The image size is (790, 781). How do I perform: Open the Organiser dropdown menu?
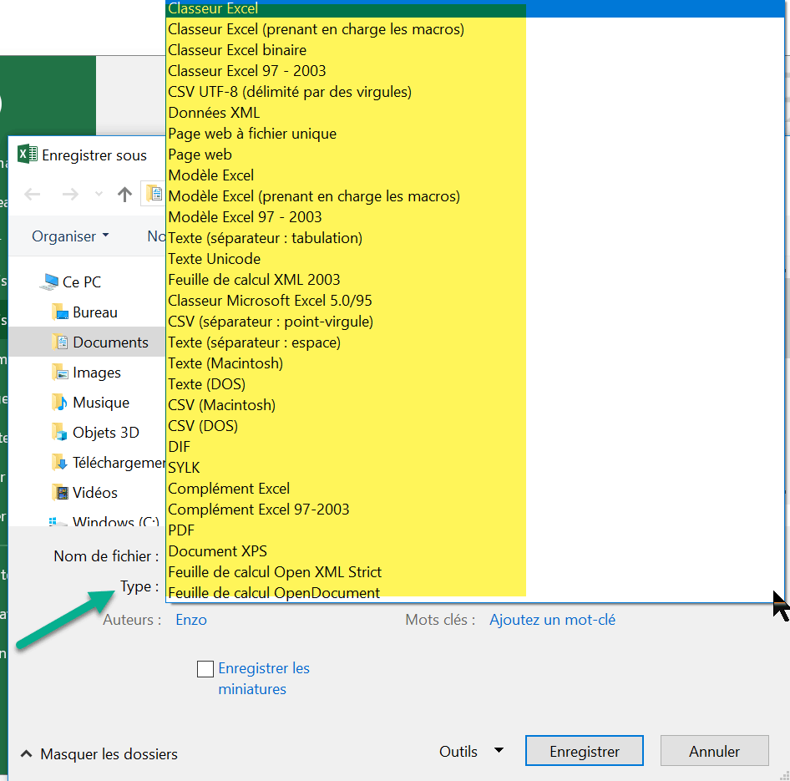[x=70, y=236]
